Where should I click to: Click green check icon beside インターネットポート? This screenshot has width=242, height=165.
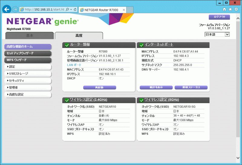coord(142,45)
